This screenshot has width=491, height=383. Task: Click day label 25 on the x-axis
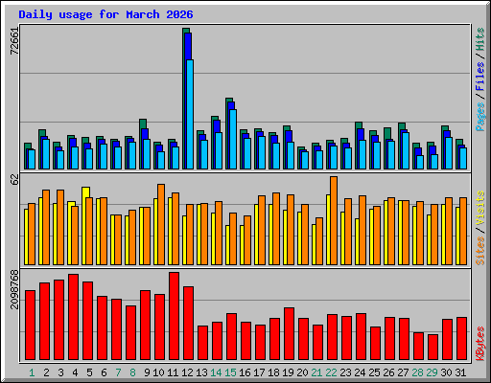tap(374, 372)
